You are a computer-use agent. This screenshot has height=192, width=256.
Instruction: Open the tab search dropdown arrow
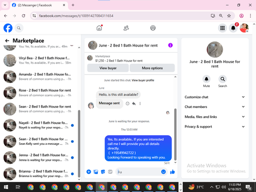(5, 5)
